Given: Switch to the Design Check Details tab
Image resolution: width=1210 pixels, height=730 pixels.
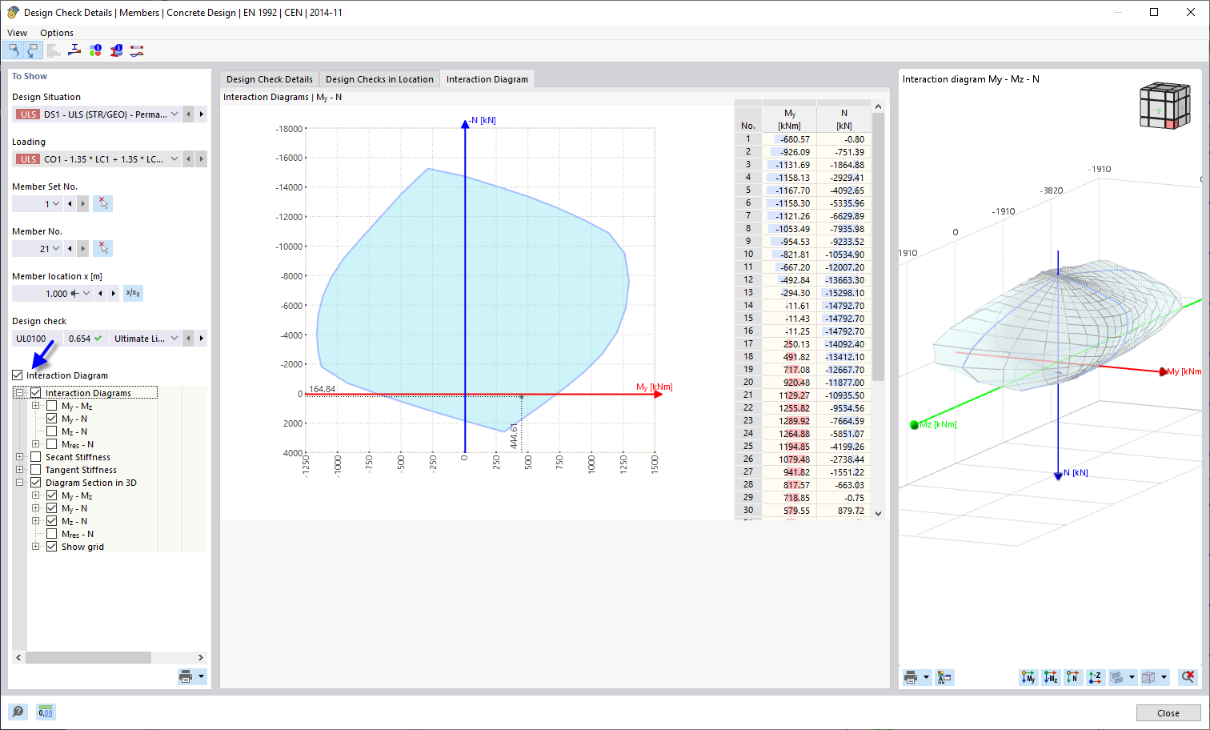Looking at the screenshot, I should 269,78.
